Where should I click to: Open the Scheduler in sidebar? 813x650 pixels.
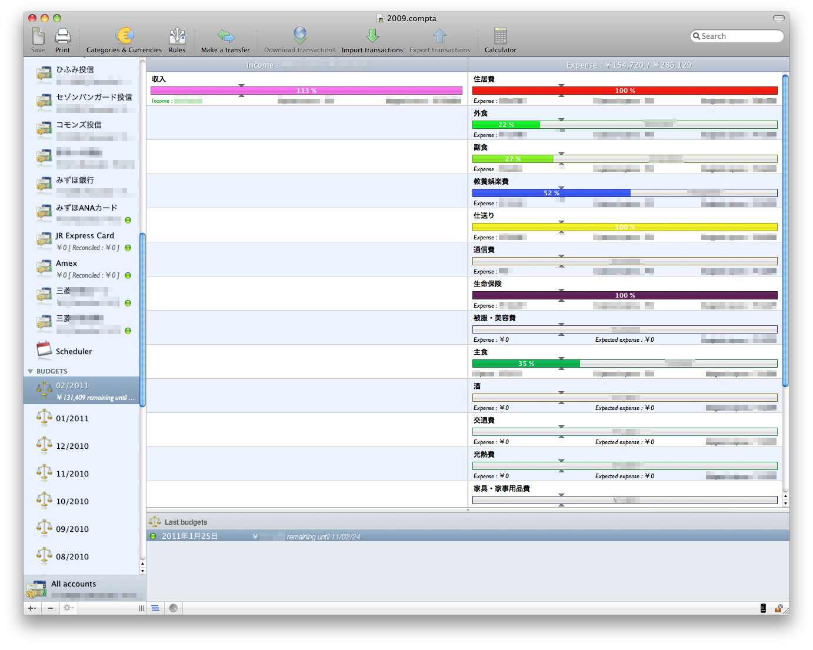coord(74,351)
